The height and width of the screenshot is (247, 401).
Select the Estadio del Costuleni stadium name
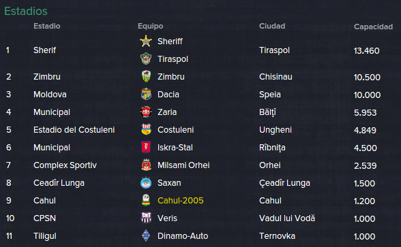pyautogui.click(x=74, y=129)
